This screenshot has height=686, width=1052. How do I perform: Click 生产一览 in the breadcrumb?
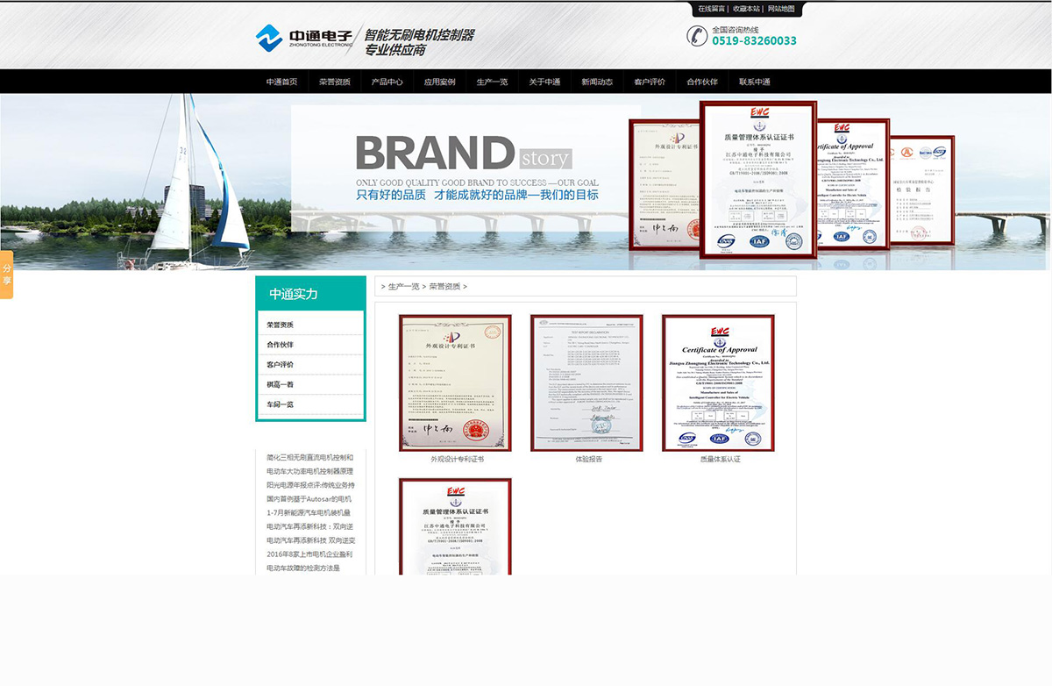tap(403, 287)
